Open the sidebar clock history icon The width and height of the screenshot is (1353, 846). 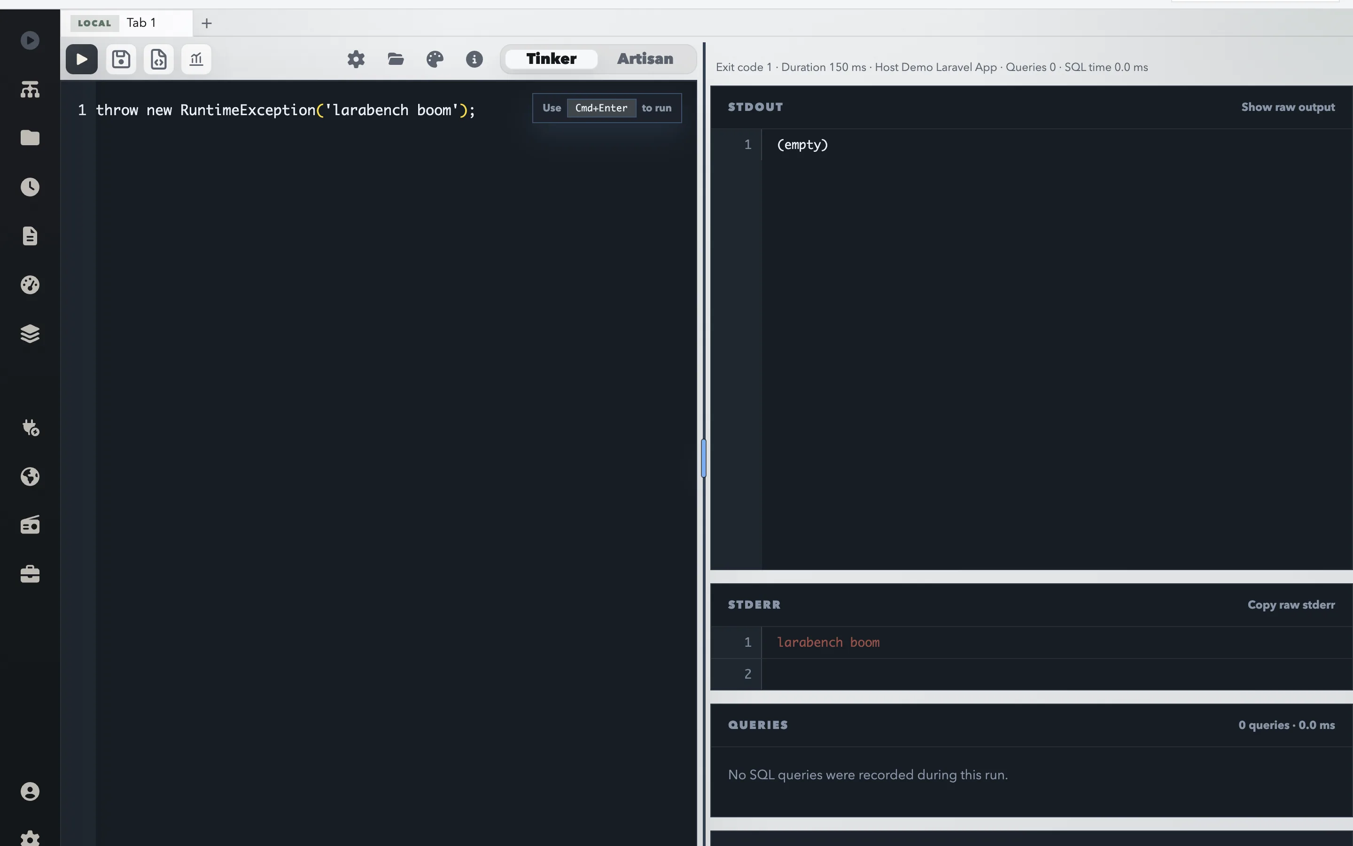tap(30, 187)
